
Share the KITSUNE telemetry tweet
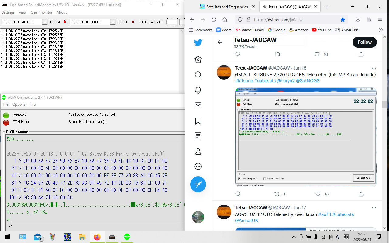click(361, 194)
